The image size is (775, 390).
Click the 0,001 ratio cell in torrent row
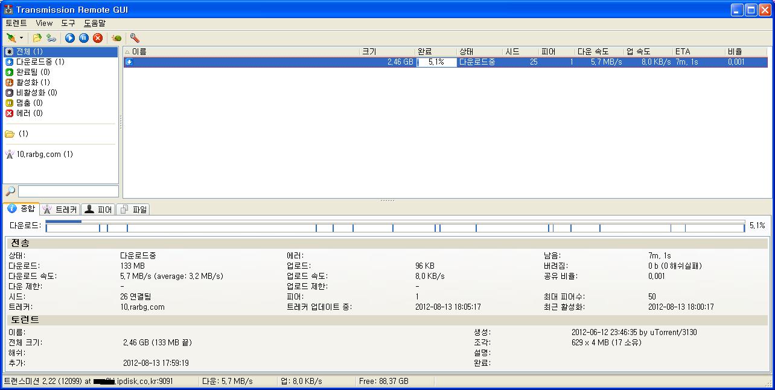[x=736, y=62]
